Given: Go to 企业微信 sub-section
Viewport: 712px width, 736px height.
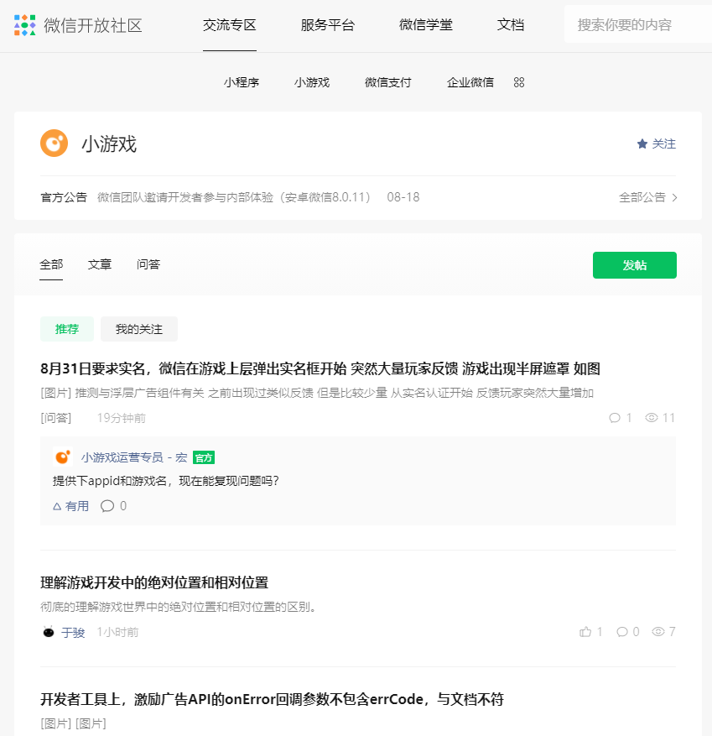Looking at the screenshot, I should [x=470, y=82].
